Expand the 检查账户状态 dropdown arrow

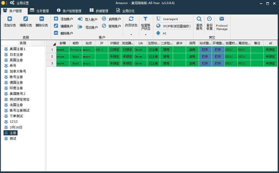[146, 35]
